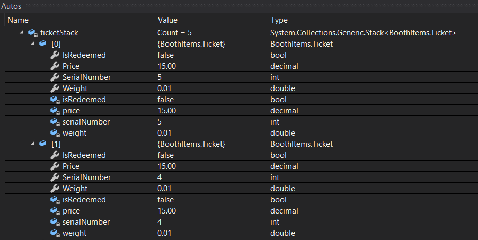The width and height of the screenshot is (478, 240).
Task: Click the cube icon beside [1]
Action: click(x=43, y=144)
